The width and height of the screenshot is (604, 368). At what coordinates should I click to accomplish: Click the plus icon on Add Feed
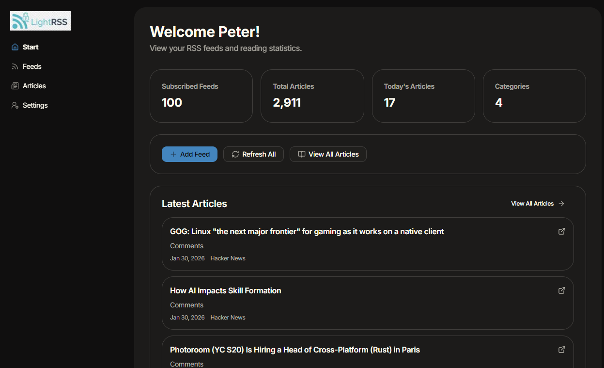[x=174, y=154]
